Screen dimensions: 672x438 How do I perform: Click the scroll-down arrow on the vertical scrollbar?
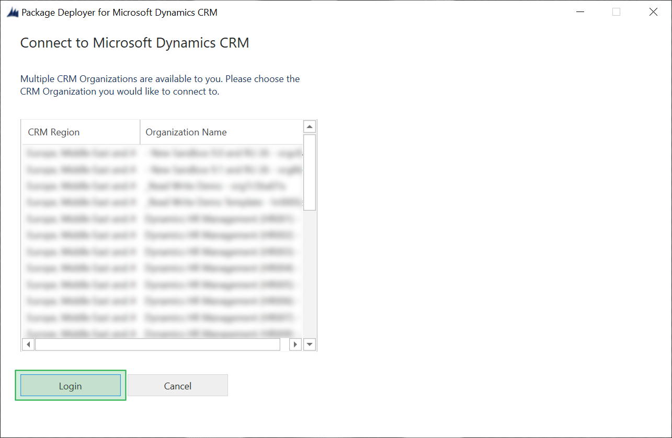coord(309,344)
